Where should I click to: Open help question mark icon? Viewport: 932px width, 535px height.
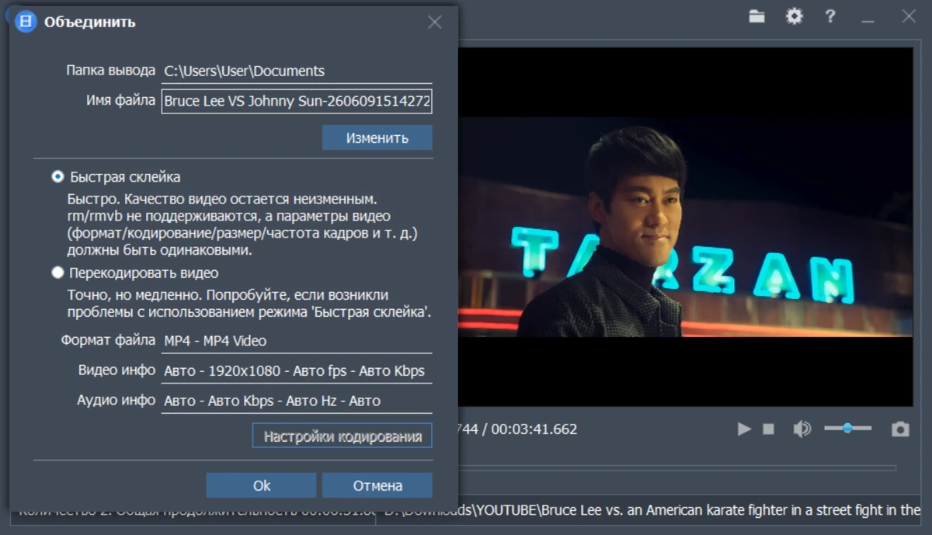[x=830, y=16]
